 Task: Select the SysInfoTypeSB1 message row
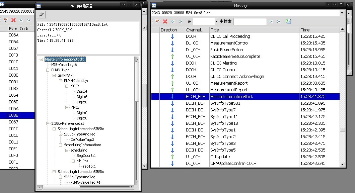245,103
